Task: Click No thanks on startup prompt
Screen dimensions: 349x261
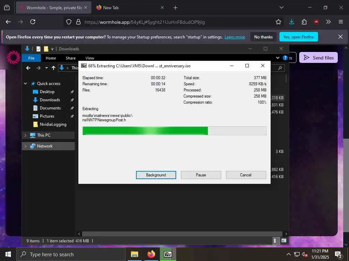Action: tap(263, 37)
